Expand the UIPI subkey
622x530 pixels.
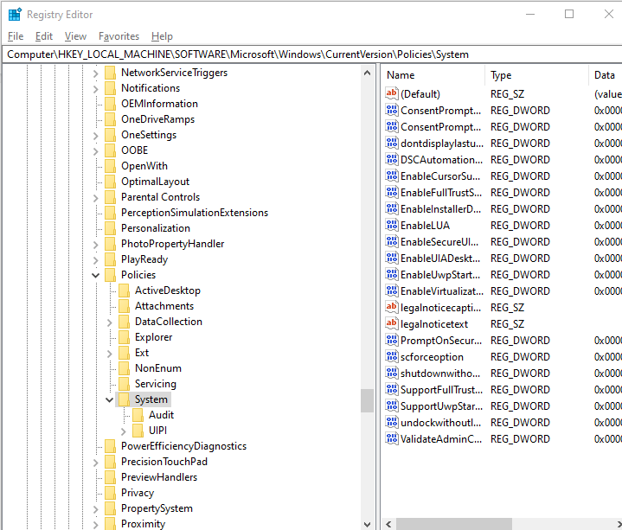point(124,431)
